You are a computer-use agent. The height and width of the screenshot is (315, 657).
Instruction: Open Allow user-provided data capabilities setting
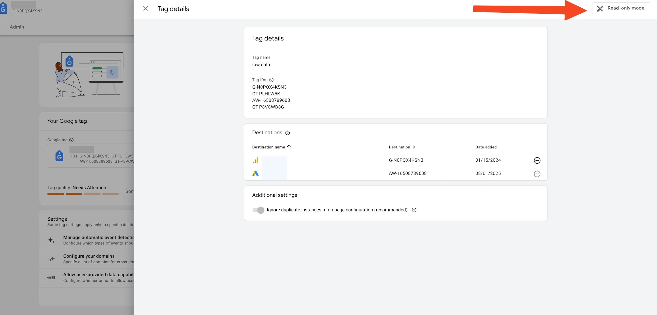[87, 278]
